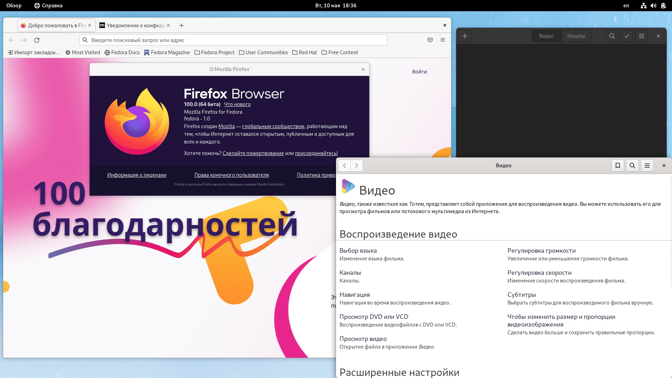The height and width of the screenshot is (378, 672).
Task: Open 'Информация о лицензии' link
Action: pyautogui.click(x=137, y=175)
